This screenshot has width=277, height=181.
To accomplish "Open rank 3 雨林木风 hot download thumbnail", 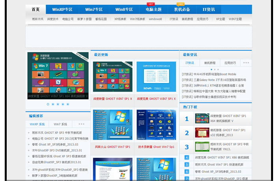I will coord(202,147).
